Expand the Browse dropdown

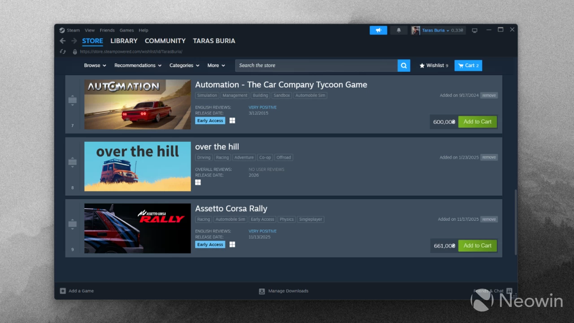[95, 65]
